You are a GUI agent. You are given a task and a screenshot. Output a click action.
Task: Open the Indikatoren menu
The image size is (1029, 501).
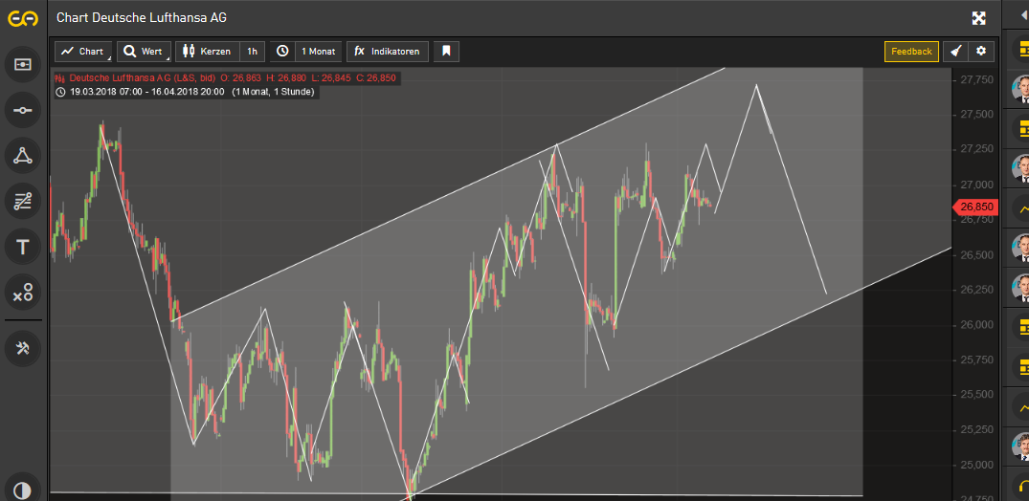388,52
